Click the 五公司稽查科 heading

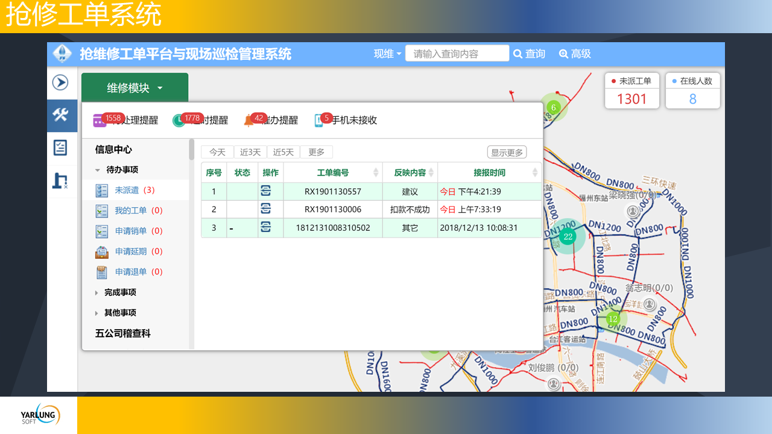pos(123,333)
